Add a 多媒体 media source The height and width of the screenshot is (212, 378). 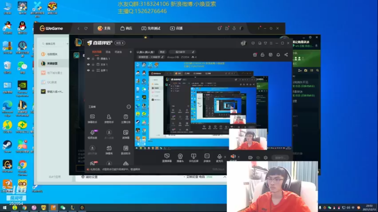click(x=207, y=158)
